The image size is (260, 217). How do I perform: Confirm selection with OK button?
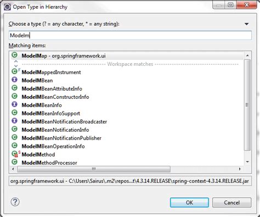(x=189, y=203)
